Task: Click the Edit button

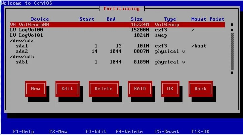Action: (68, 89)
